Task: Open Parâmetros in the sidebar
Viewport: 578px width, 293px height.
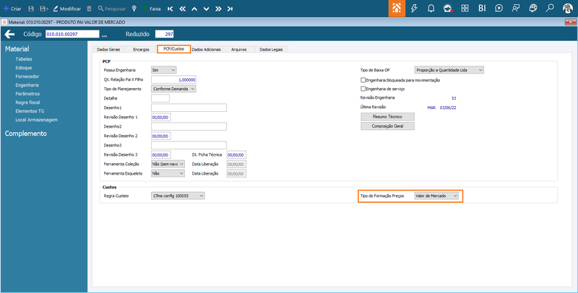Action: [x=27, y=94]
